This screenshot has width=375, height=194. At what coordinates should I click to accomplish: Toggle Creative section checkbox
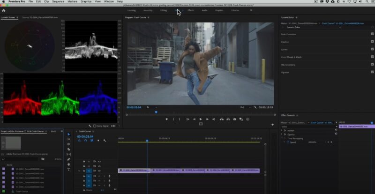(x=372, y=42)
